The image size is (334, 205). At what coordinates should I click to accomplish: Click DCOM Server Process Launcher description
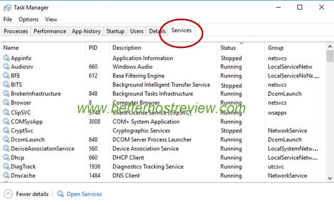[x=152, y=139]
